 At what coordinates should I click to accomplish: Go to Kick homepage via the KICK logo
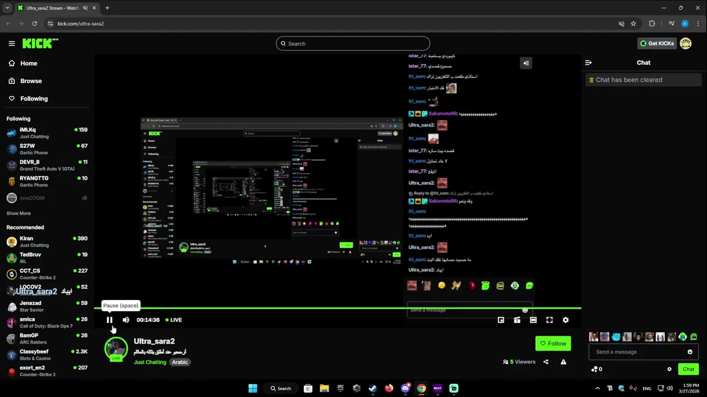tap(40, 44)
